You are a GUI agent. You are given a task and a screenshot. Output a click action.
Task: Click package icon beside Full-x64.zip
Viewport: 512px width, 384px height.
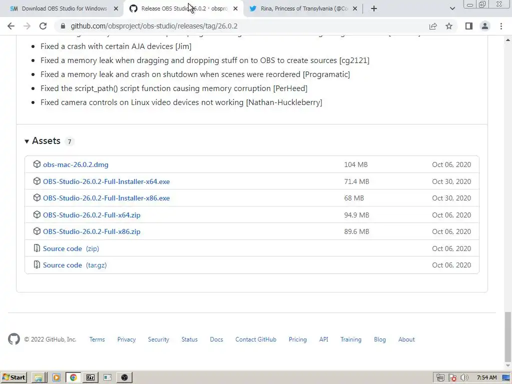pyautogui.click(x=37, y=215)
